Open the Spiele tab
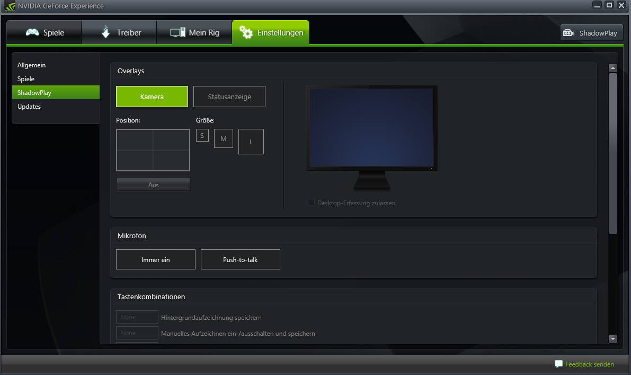The width and height of the screenshot is (631, 375). pos(45,33)
